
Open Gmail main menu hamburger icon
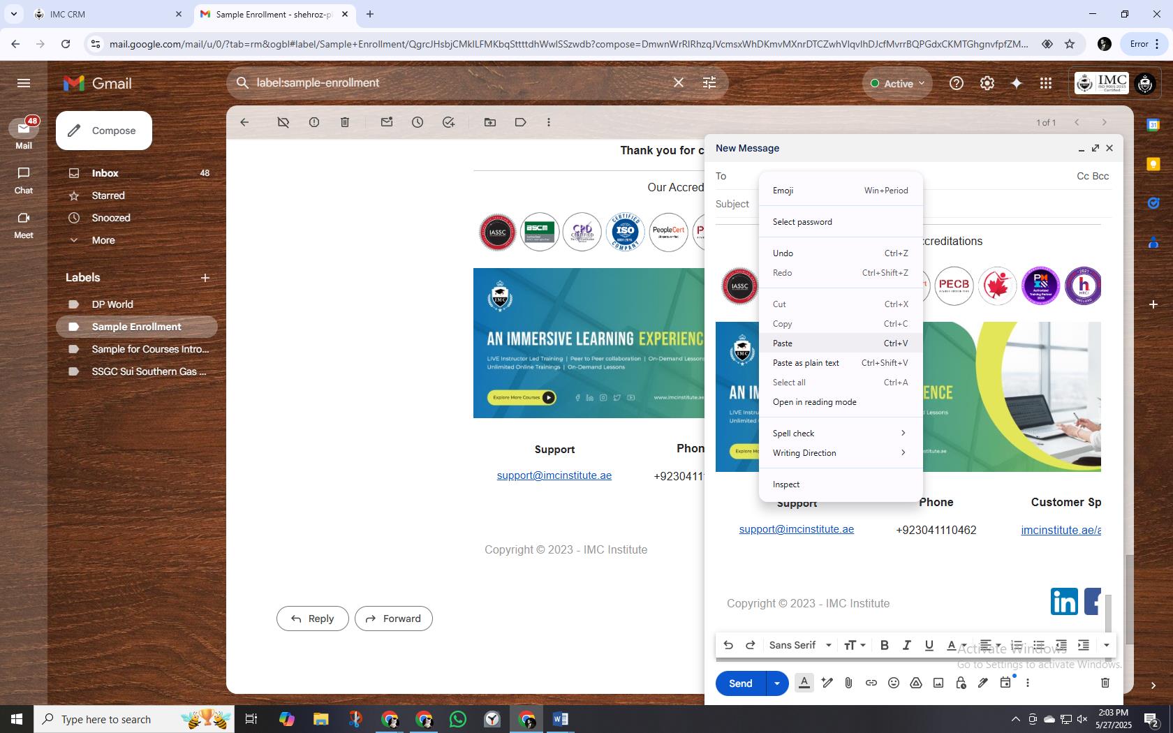24,83
